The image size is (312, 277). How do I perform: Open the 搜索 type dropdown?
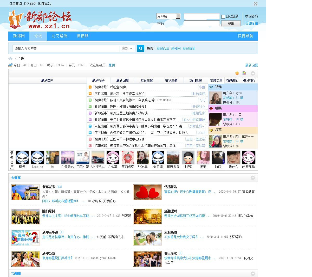click(x=127, y=49)
